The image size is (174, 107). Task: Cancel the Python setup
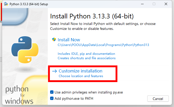click(x=158, y=99)
